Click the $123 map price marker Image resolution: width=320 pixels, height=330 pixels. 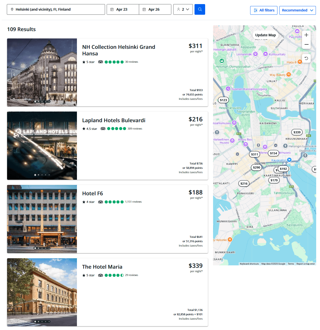(x=223, y=100)
